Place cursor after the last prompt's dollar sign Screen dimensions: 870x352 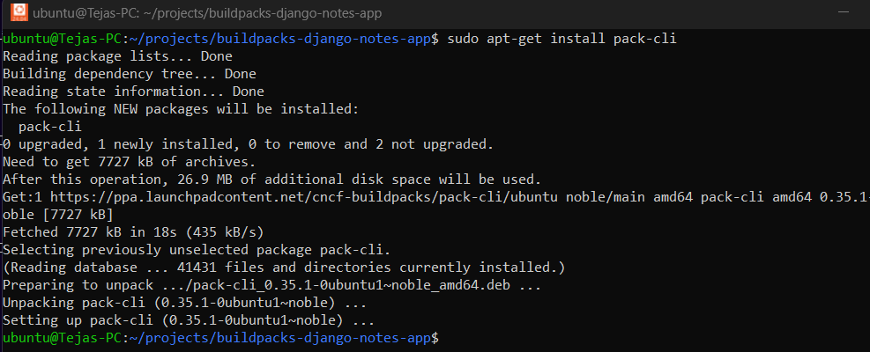442,338
